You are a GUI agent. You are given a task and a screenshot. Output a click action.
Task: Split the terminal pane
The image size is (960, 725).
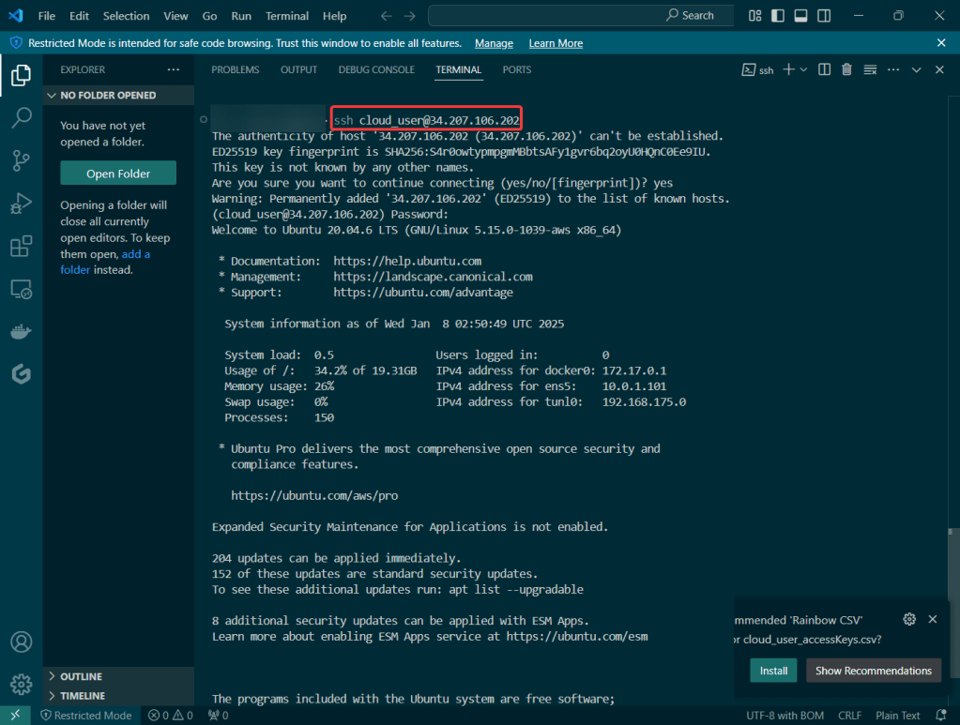[x=824, y=69]
